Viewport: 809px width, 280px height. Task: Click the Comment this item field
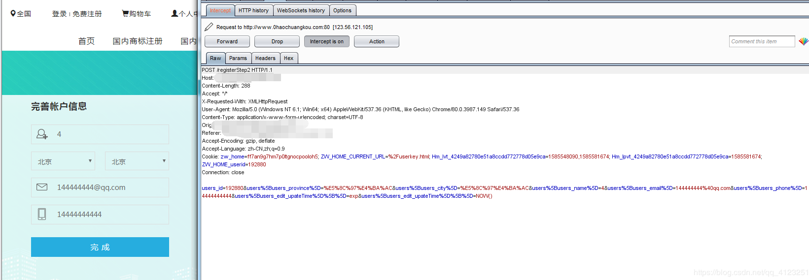point(762,41)
